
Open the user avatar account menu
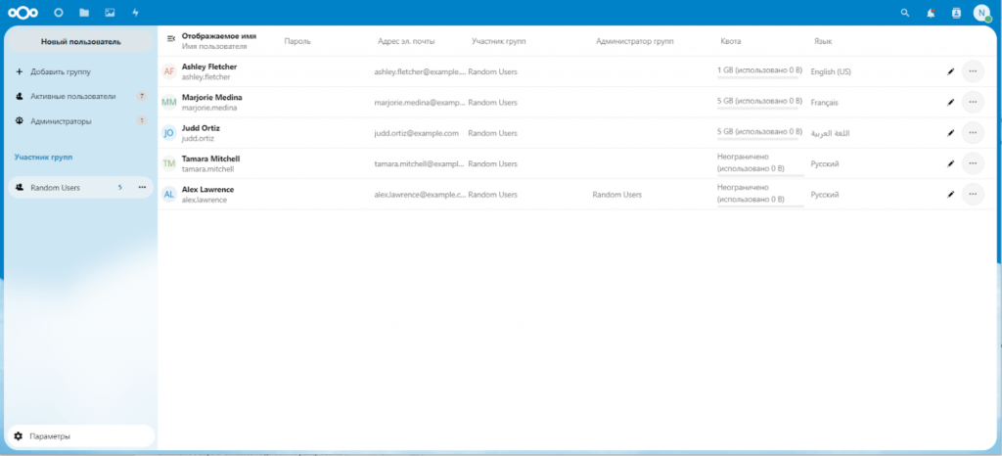pos(981,13)
